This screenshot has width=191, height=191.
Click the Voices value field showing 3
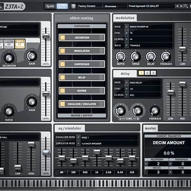pyautogui.click(x=158, y=172)
